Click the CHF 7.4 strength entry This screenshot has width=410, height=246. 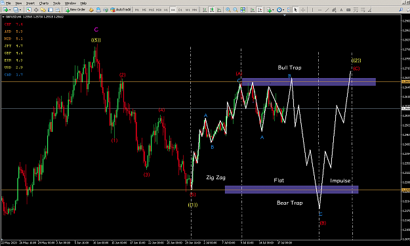point(14,24)
